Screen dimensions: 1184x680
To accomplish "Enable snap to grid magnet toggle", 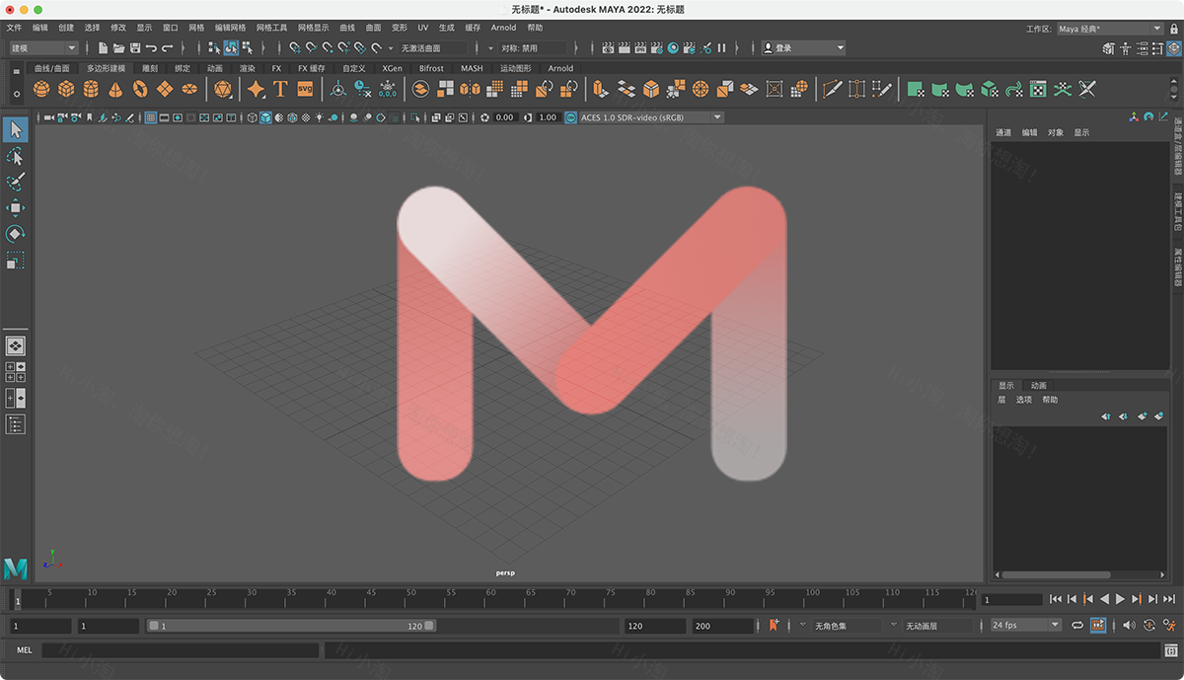I will [x=295, y=47].
